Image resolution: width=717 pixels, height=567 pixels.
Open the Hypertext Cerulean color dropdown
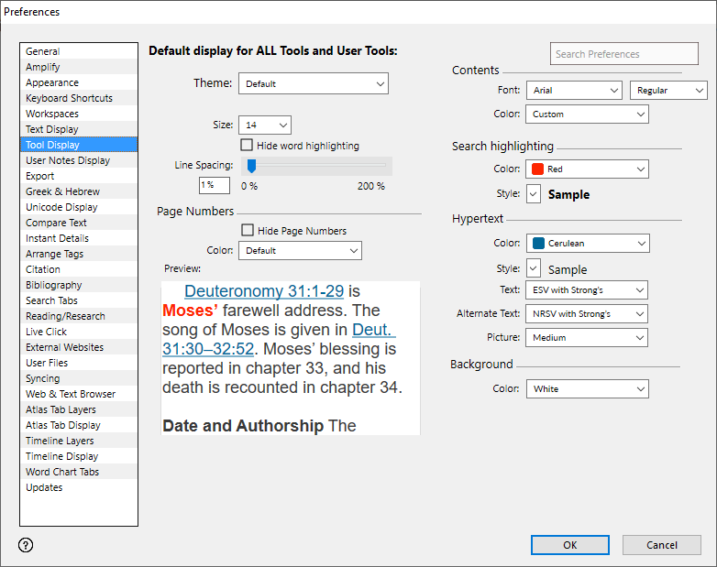pyautogui.click(x=588, y=244)
